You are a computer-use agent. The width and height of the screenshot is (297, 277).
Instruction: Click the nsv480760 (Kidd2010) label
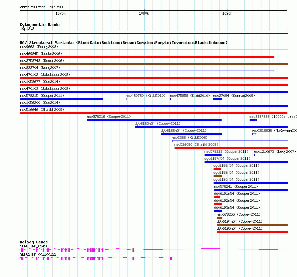point(145,96)
